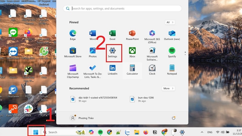Screen dimensions: 242x136
Task: Open File Explorer on the taskbar
Action: (137, 132)
